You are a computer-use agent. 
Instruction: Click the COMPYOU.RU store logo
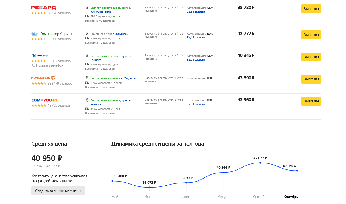pyautogui.click(x=45, y=100)
